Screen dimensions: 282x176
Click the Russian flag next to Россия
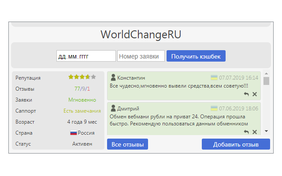74,133
